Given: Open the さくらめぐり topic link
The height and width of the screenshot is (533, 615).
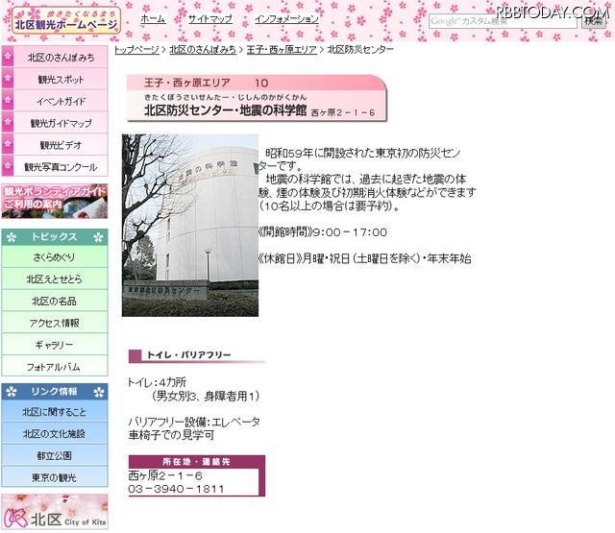Looking at the screenshot, I should [55, 257].
